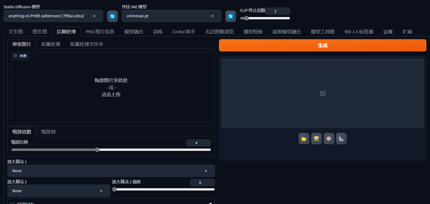Switch to the 缩放到 tab
Screen dimensions: 430x204
click(49, 132)
